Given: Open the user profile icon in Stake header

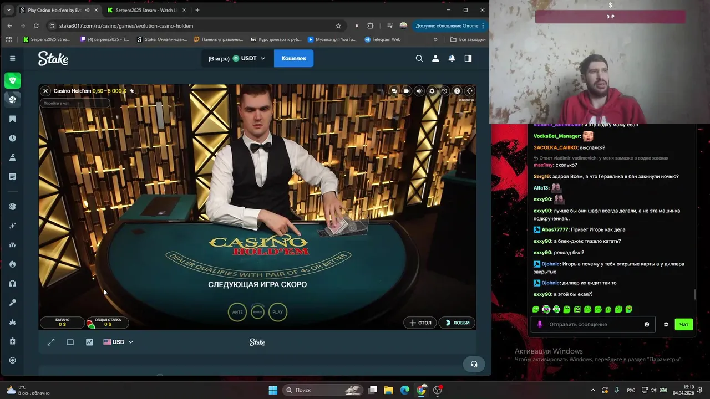Looking at the screenshot, I should click(x=435, y=58).
